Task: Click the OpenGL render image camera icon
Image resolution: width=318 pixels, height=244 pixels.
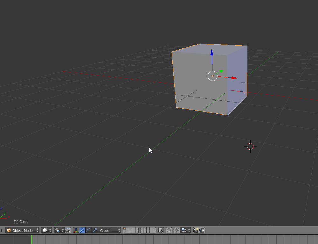Action: pyautogui.click(x=196, y=230)
